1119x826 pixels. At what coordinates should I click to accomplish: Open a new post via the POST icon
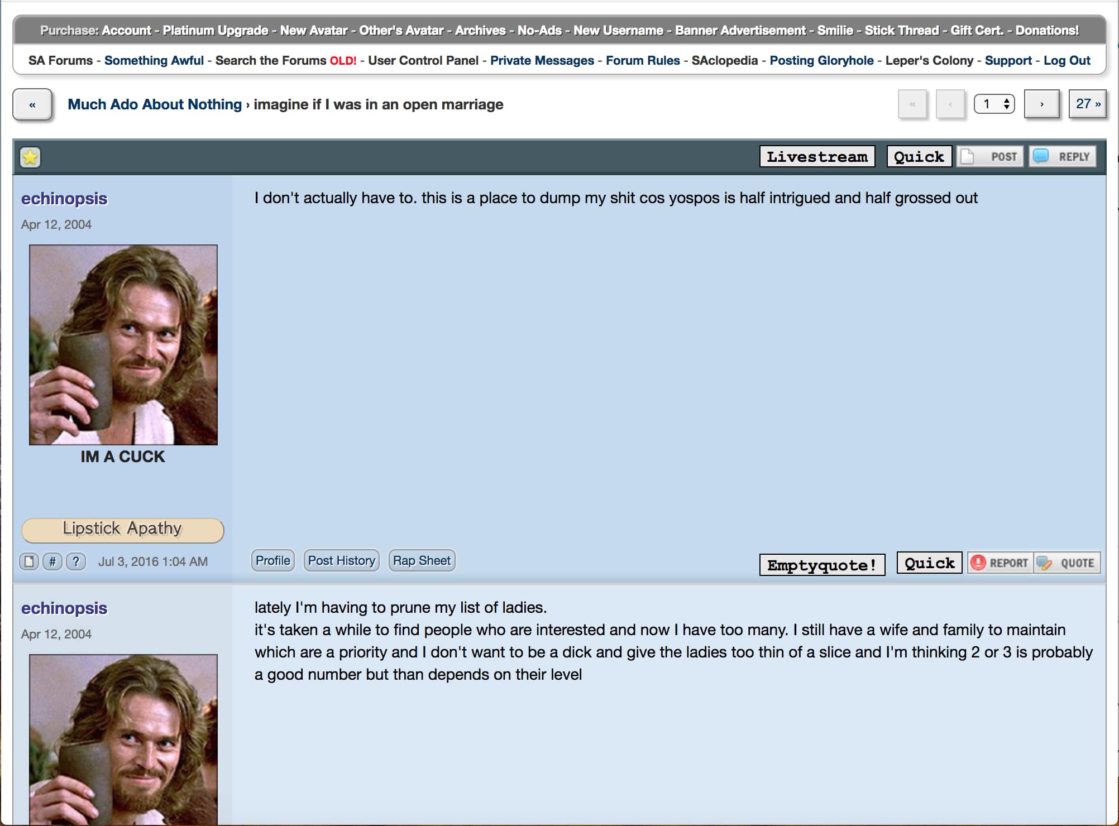[x=989, y=156]
